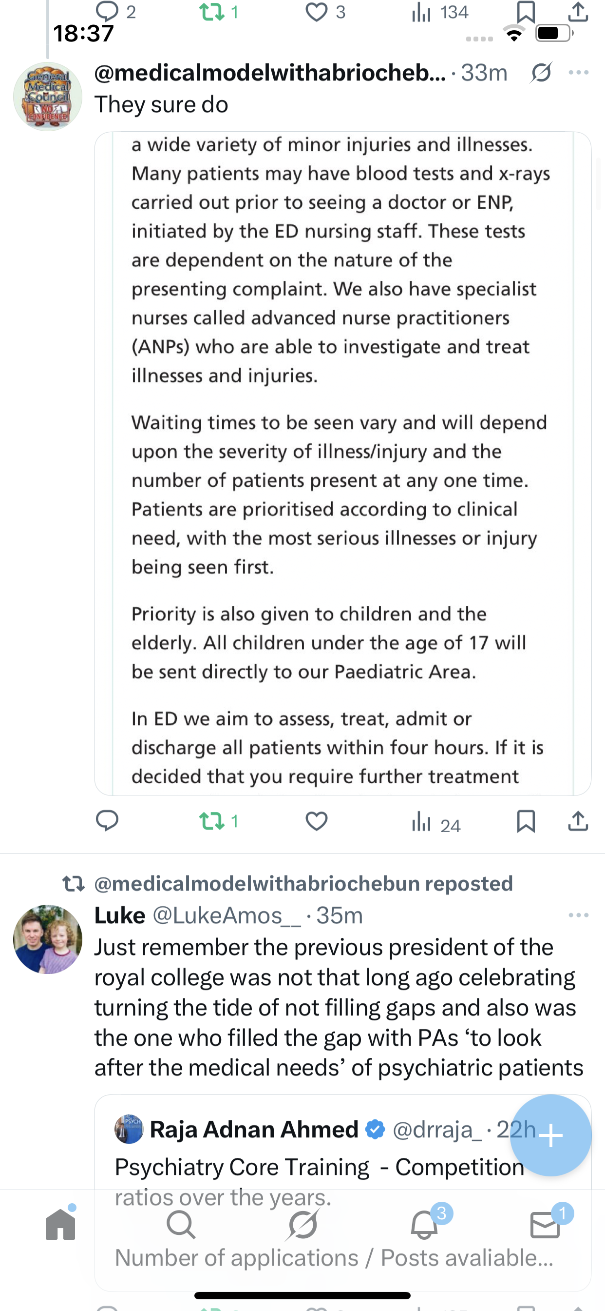605x1311 pixels.
Task: Like the "They sure do" post
Action: [x=316, y=821]
